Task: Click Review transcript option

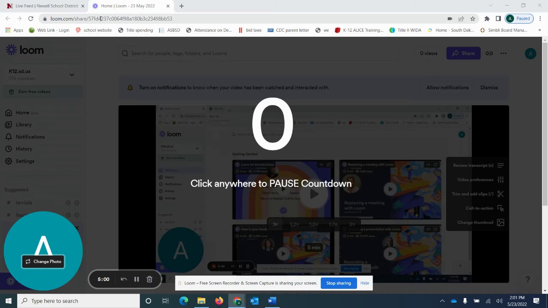Action: point(479,166)
